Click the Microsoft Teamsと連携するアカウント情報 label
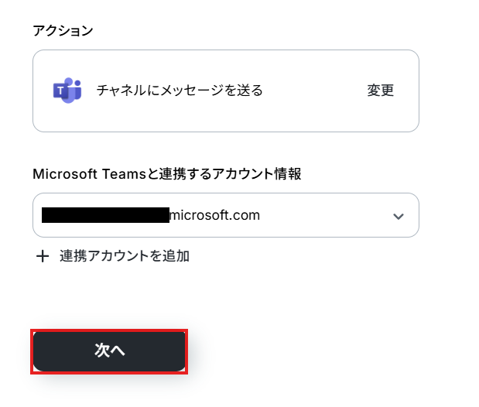Screen dimensions: 479x407 [167, 174]
